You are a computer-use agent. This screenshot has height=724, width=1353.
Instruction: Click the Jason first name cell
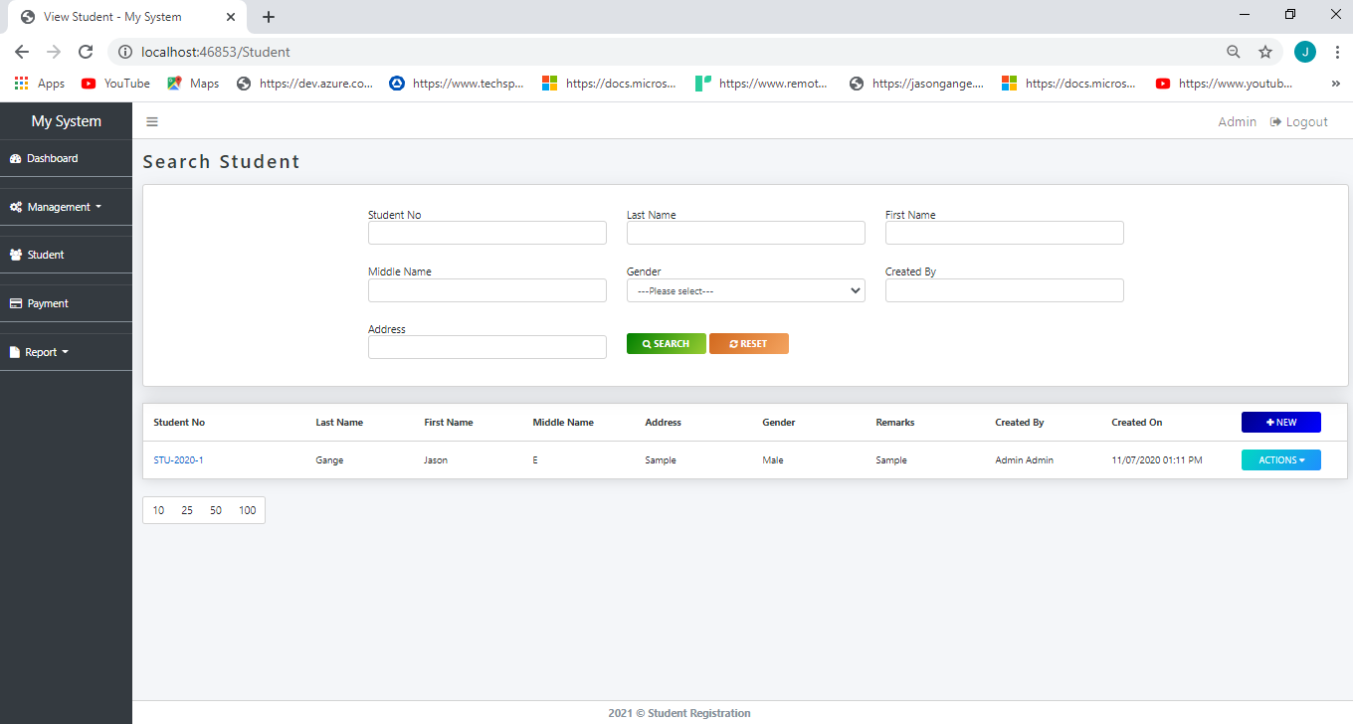tap(436, 460)
